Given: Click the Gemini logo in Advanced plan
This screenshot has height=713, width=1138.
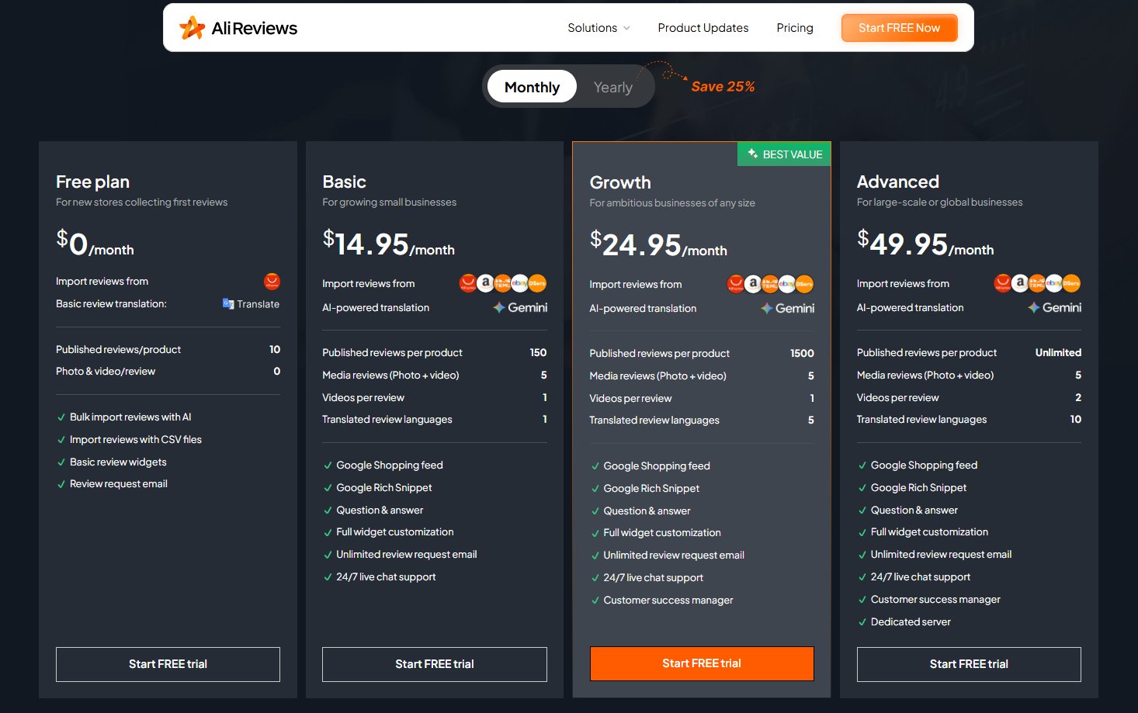Looking at the screenshot, I should (x=1054, y=307).
